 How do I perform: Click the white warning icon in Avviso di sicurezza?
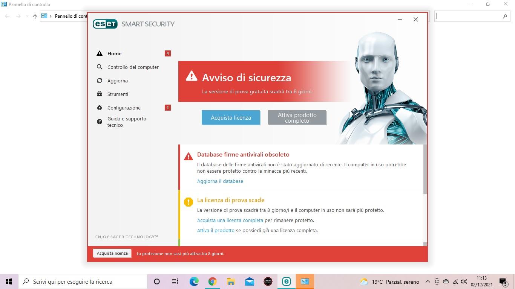pos(192,76)
